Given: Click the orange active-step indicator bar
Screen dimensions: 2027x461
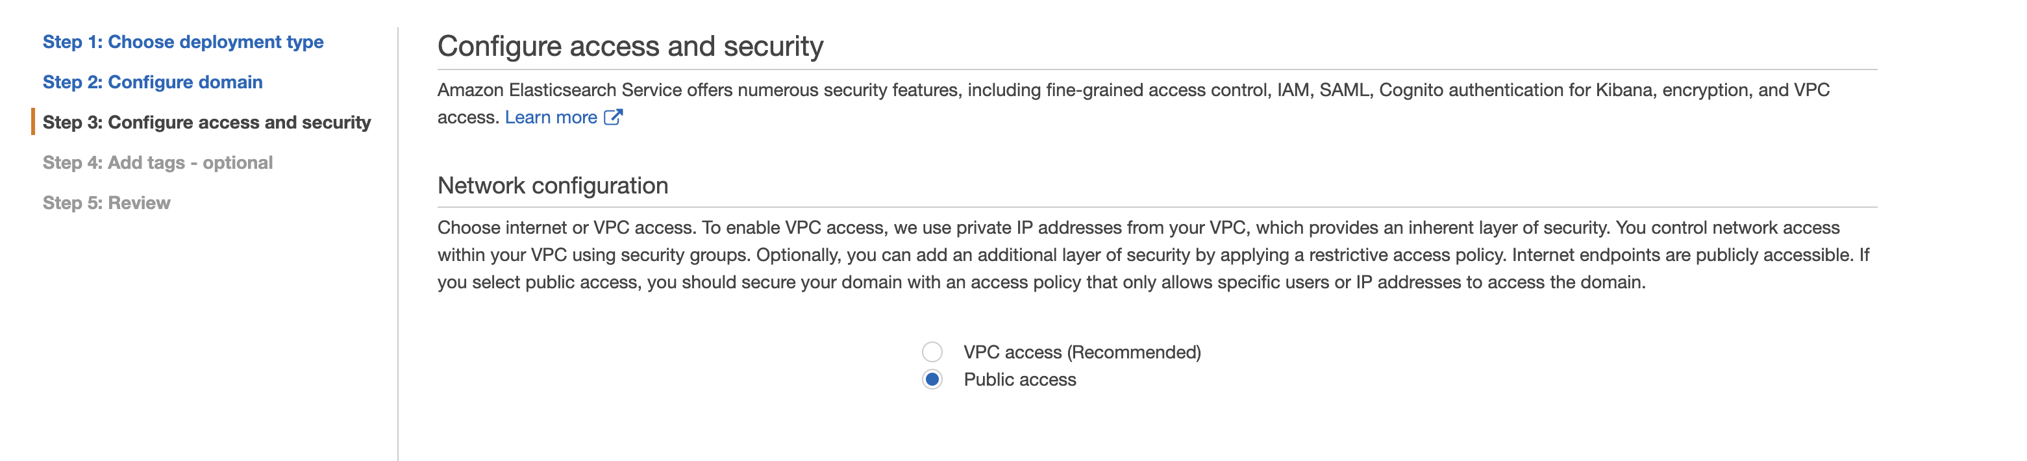Looking at the screenshot, I should click(x=33, y=122).
